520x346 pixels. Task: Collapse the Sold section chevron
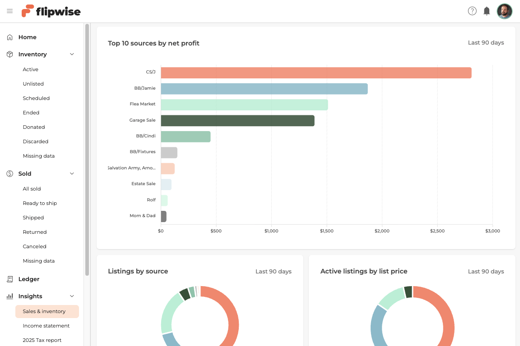tap(72, 173)
